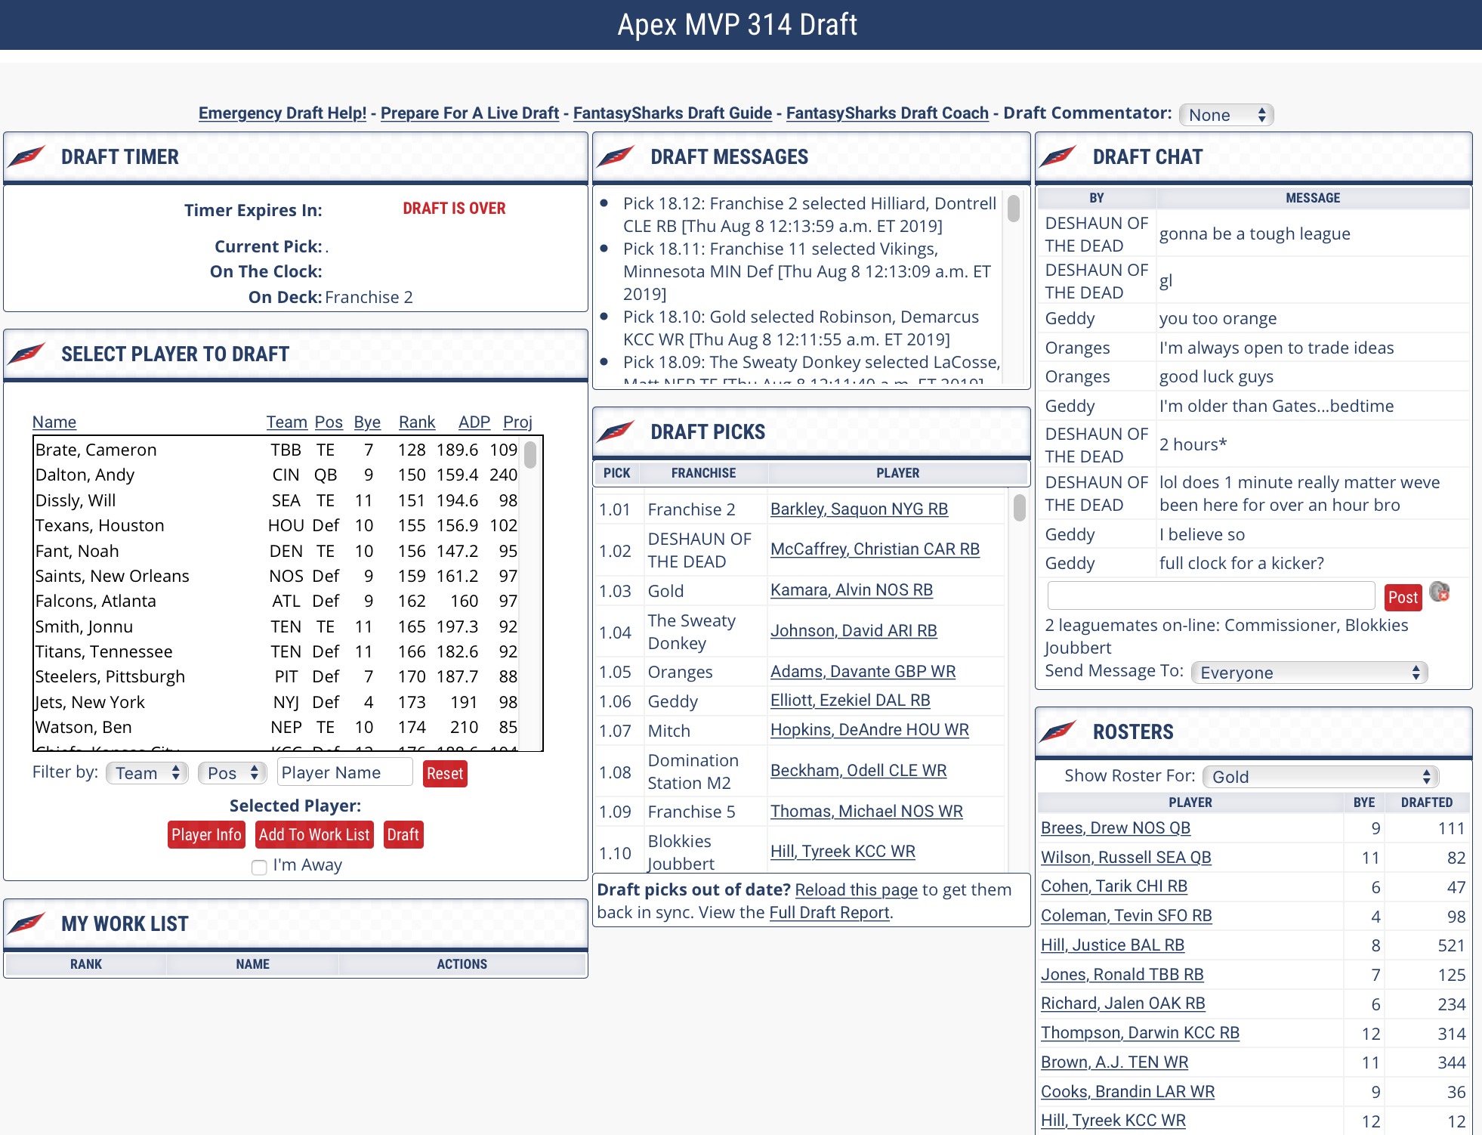
Task: Sort player list by Rank column
Action: pos(417,422)
